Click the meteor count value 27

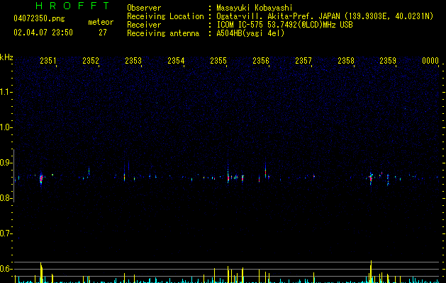pos(103,33)
